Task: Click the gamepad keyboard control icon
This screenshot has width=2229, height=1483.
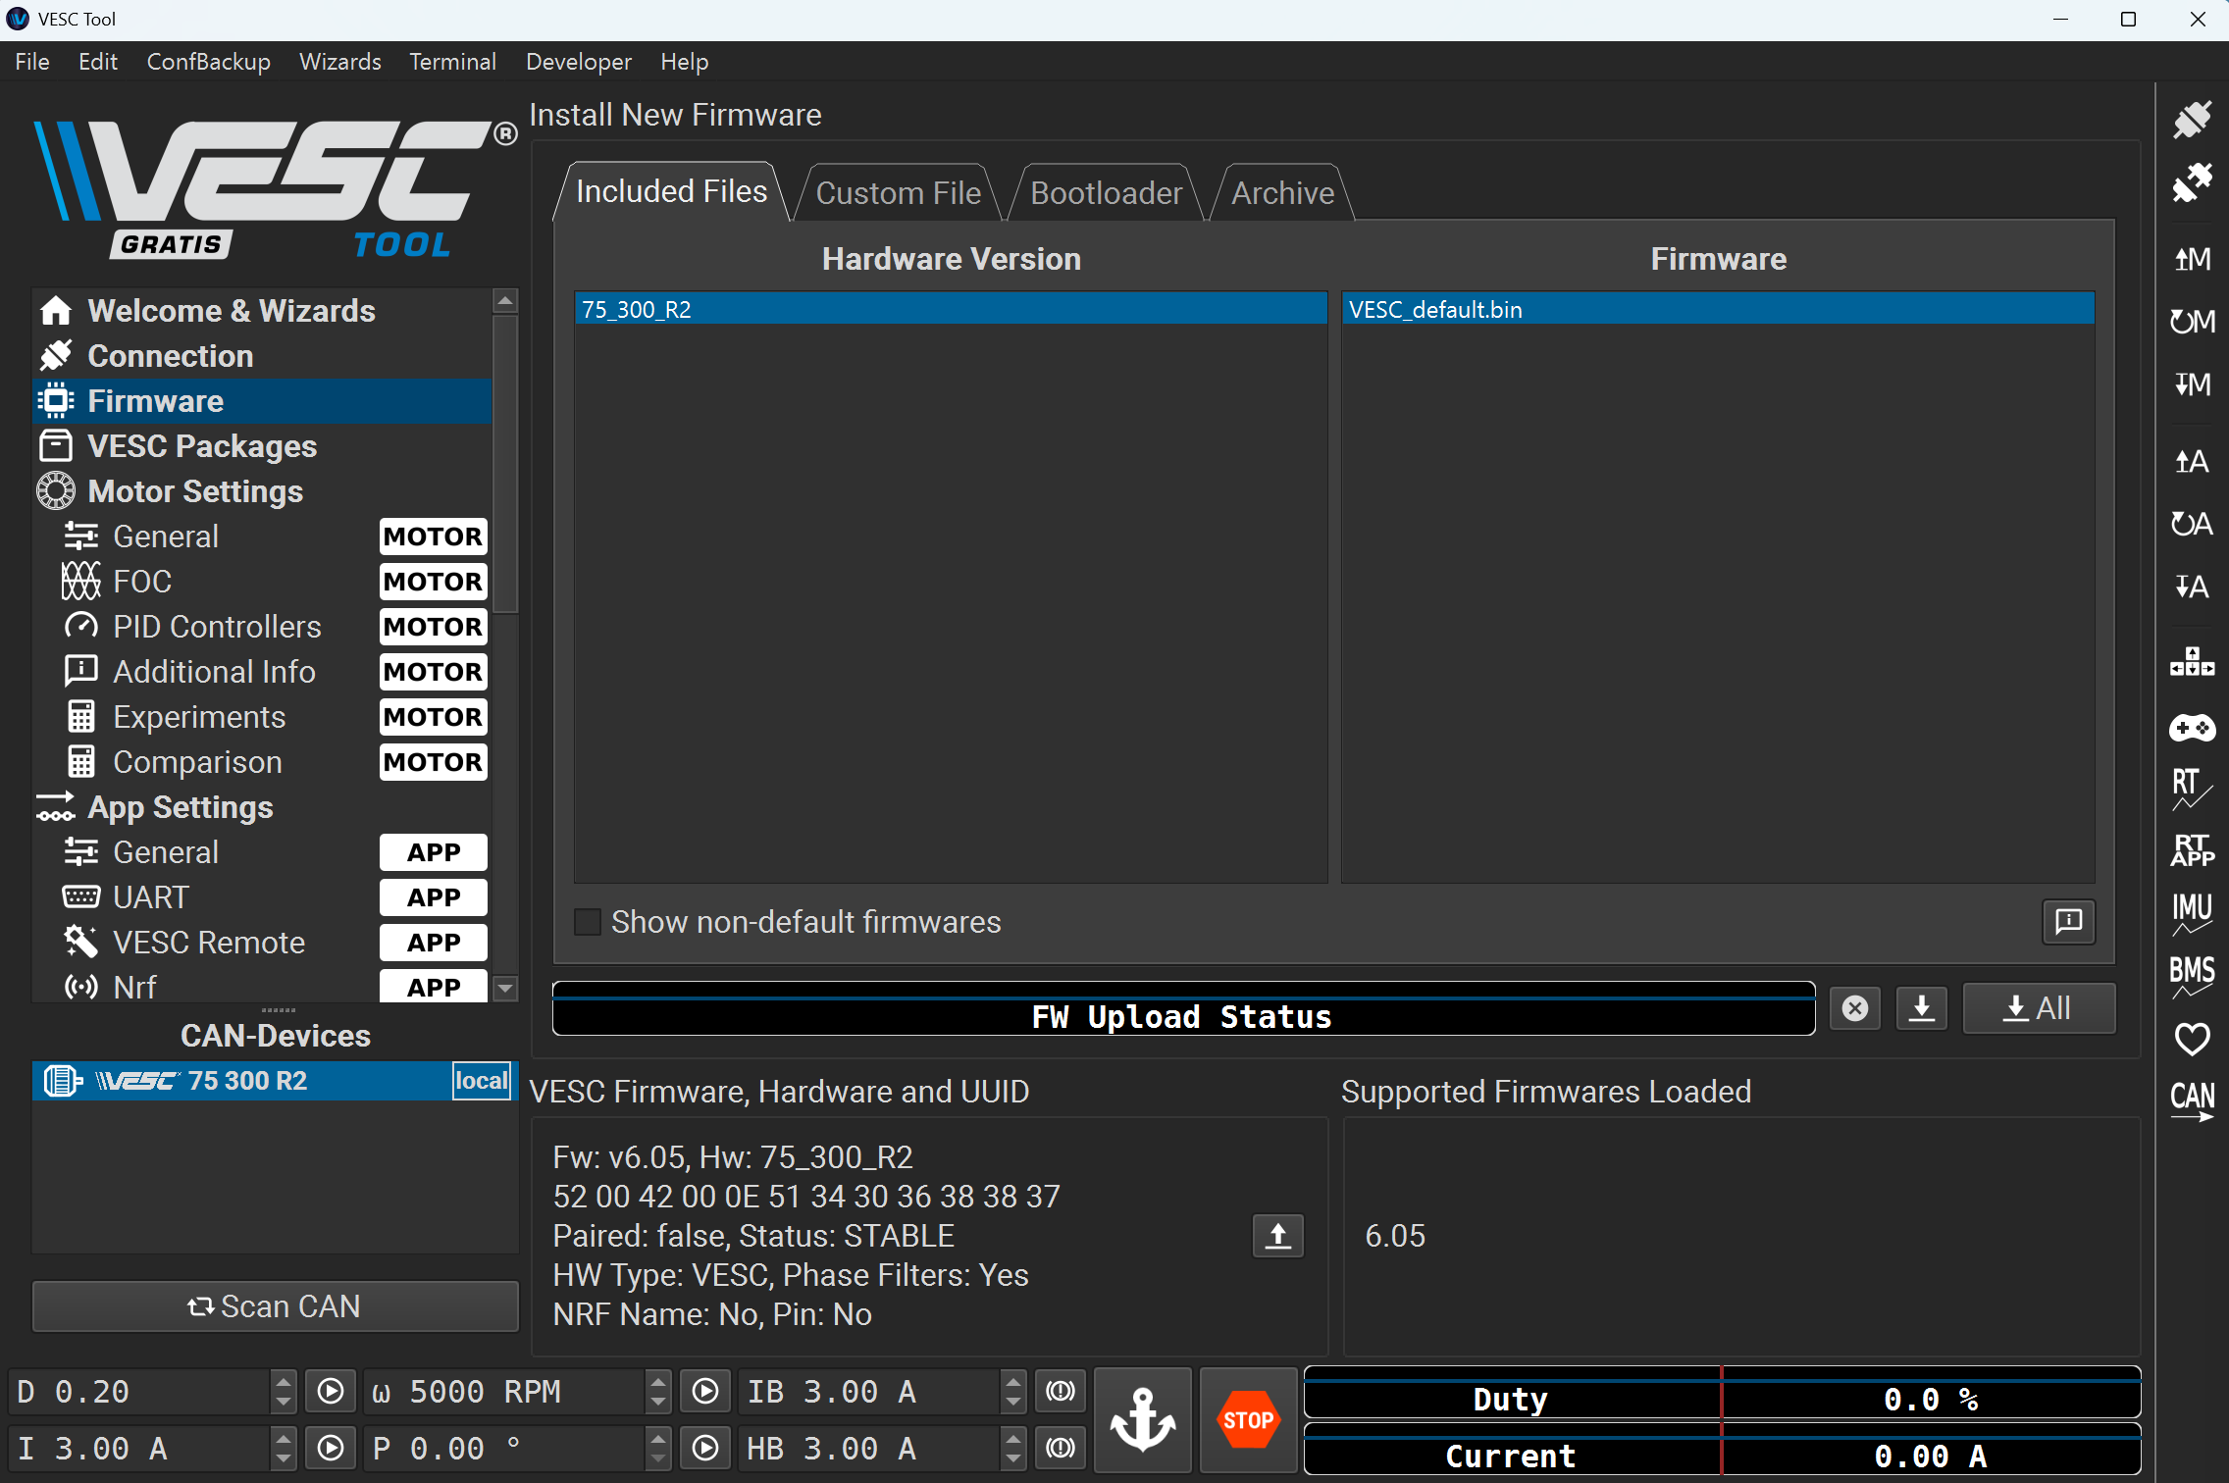Action: coord(2192,728)
